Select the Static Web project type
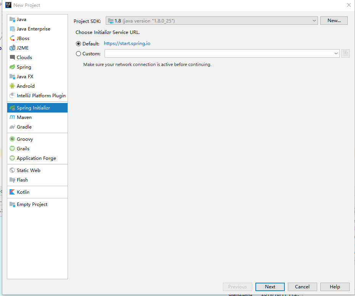 (x=28, y=170)
